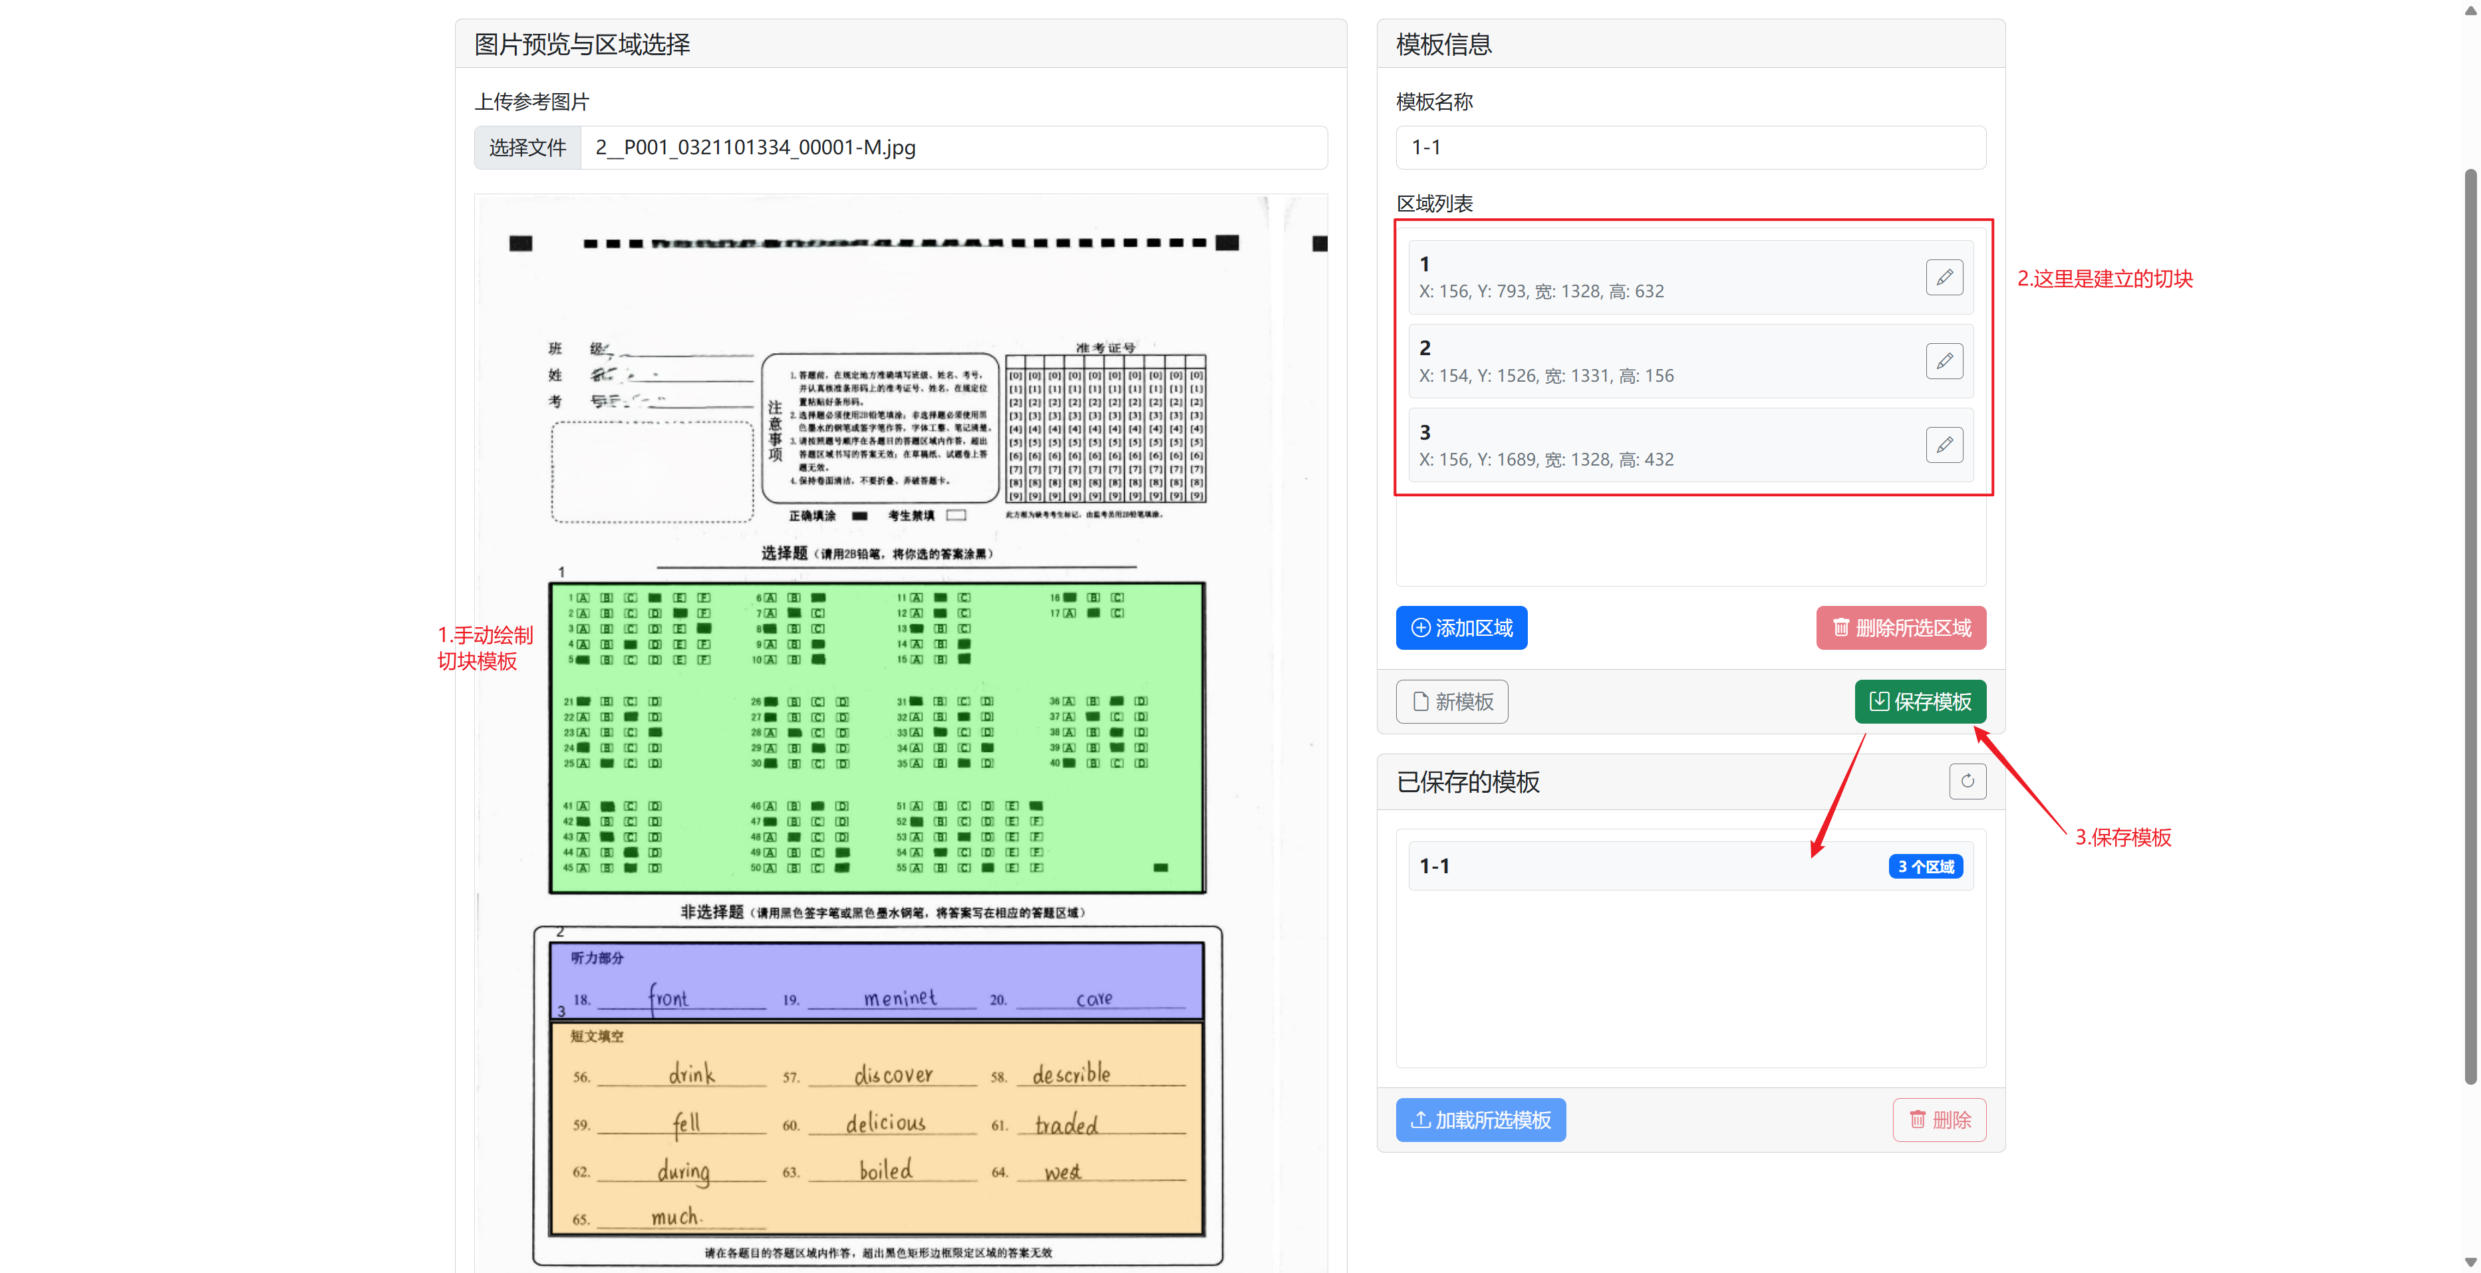Click edit pencil icon for region 3

[1944, 445]
